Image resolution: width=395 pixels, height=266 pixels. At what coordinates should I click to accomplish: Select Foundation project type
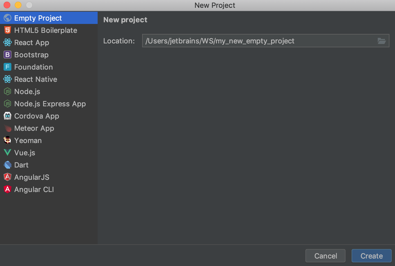[x=49, y=67]
